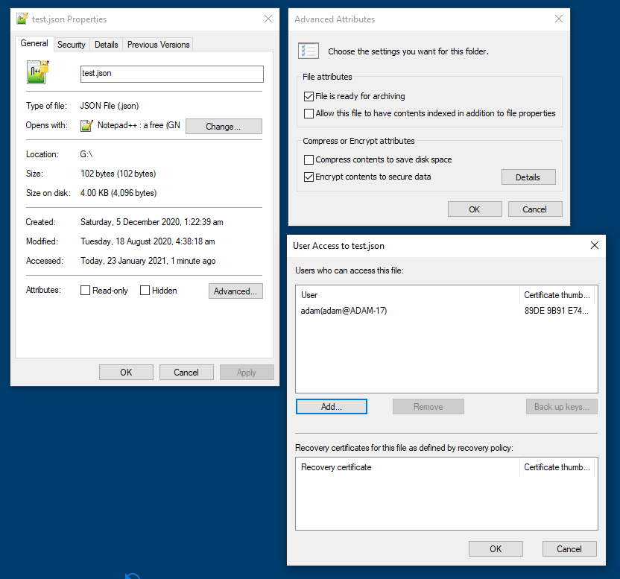Uncheck Encrypt contents to secure data
Screen dimensions: 620x579
point(309,177)
